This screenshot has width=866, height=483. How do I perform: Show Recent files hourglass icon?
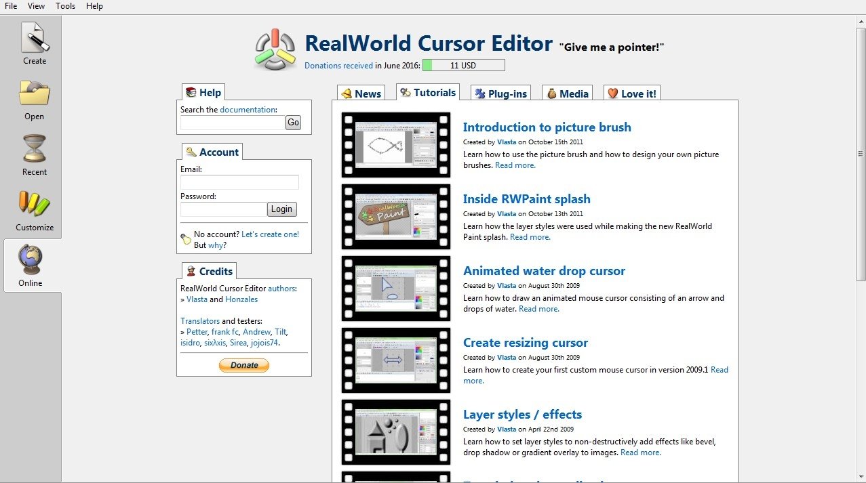pos(34,149)
